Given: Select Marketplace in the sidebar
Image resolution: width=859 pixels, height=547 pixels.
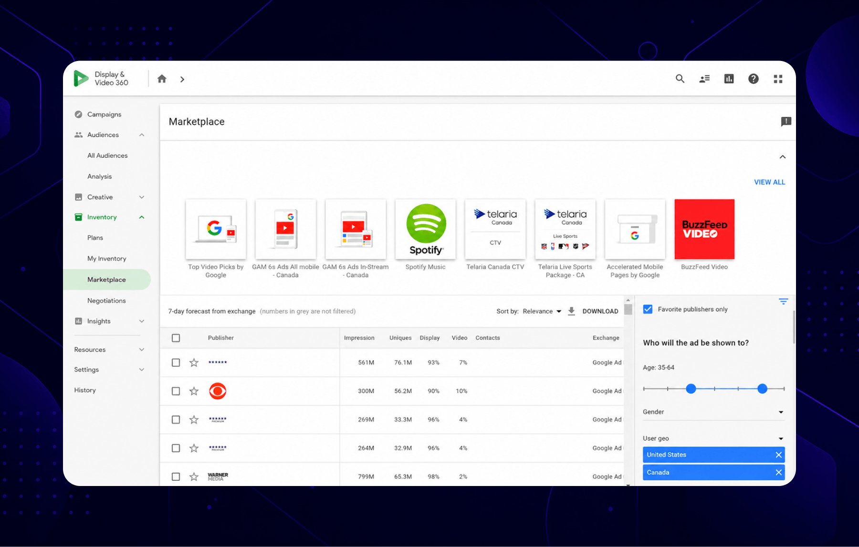Looking at the screenshot, I should click(107, 280).
